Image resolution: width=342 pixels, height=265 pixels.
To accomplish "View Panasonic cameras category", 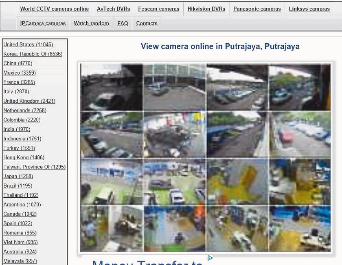I will pyautogui.click(x=257, y=9).
